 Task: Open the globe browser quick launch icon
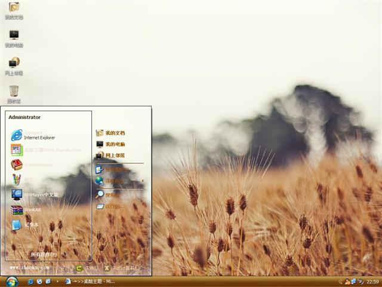[x=39, y=282]
